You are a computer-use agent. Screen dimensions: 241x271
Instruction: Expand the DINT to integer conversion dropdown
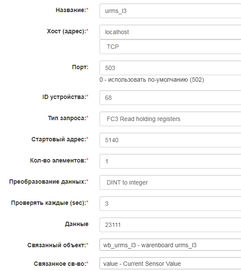point(170,182)
